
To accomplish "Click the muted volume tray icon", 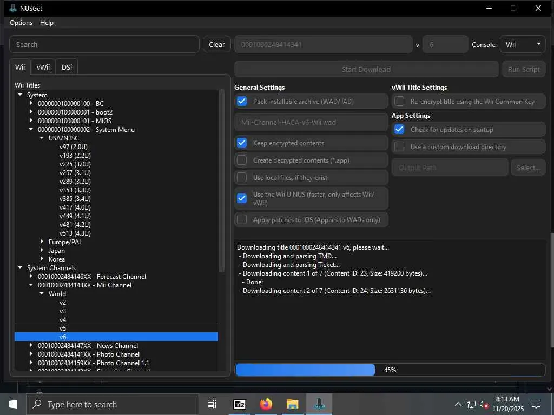I will click(x=484, y=404).
